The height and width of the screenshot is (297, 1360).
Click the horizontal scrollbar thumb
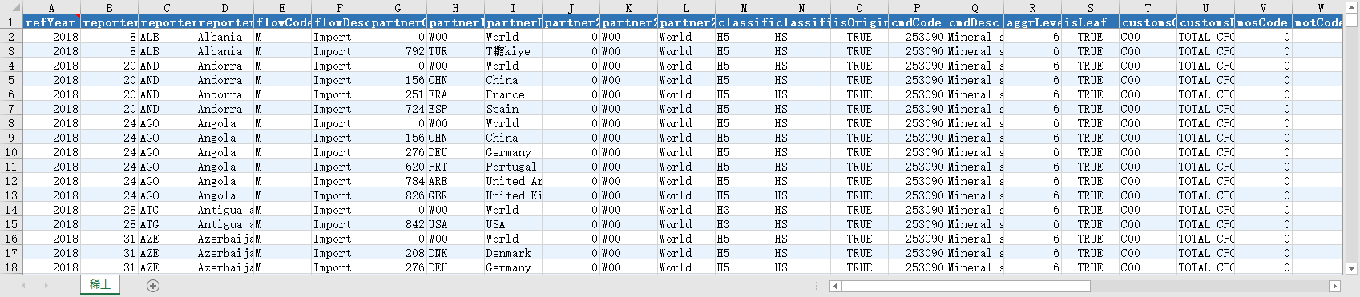pos(966,286)
